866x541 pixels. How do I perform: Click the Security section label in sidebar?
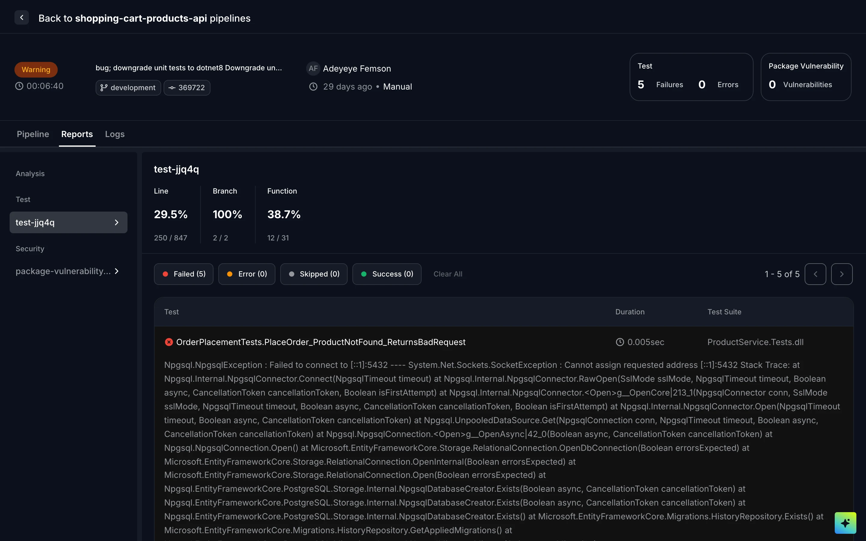tap(30, 249)
